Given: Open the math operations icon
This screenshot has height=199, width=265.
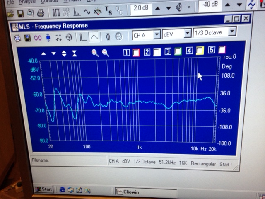Looking at the screenshot, I should click(x=58, y=37).
